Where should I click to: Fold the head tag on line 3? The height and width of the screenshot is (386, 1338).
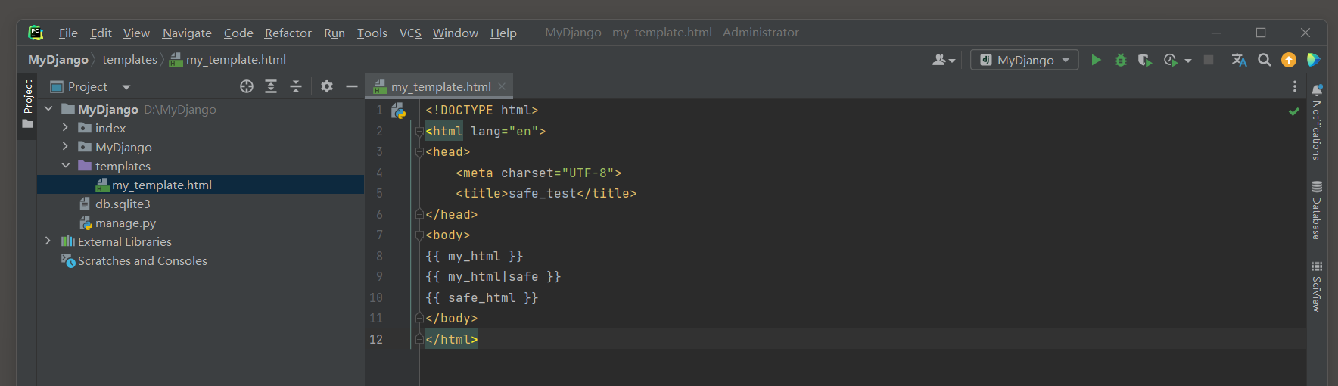click(x=419, y=152)
